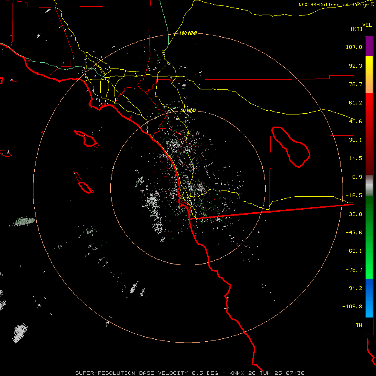Click the 50 NMI range ring label
Viewport: 376px width, 376px height.
click(x=188, y=110)
